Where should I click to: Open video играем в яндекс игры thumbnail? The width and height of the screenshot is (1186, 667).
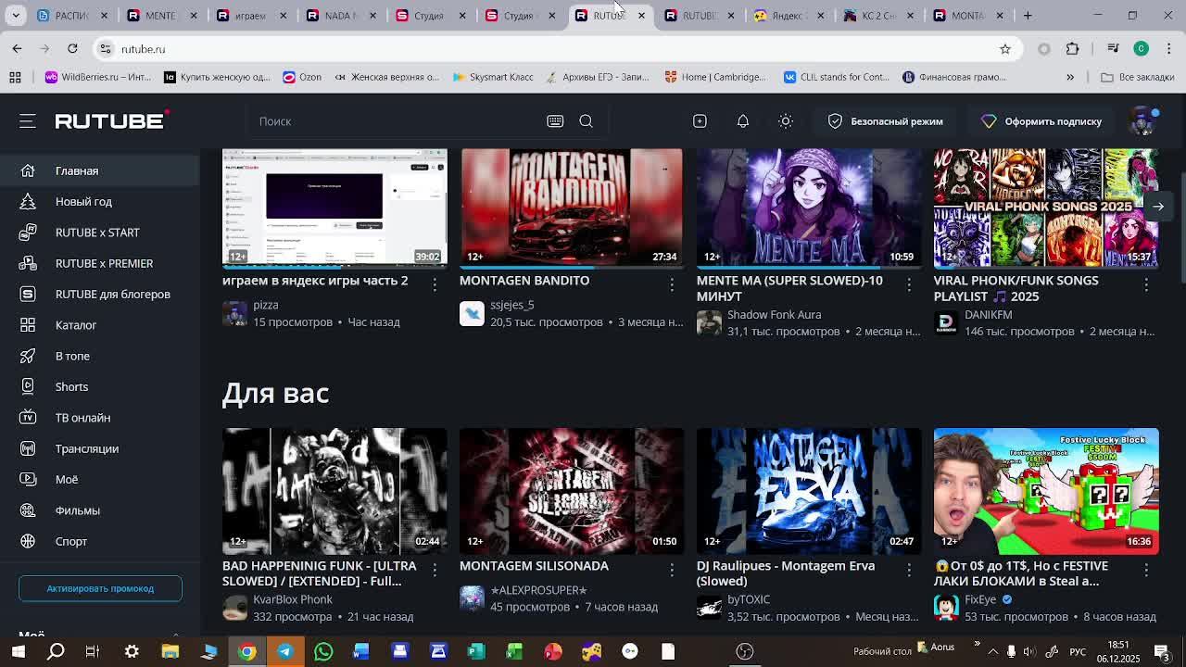[334, 207]
